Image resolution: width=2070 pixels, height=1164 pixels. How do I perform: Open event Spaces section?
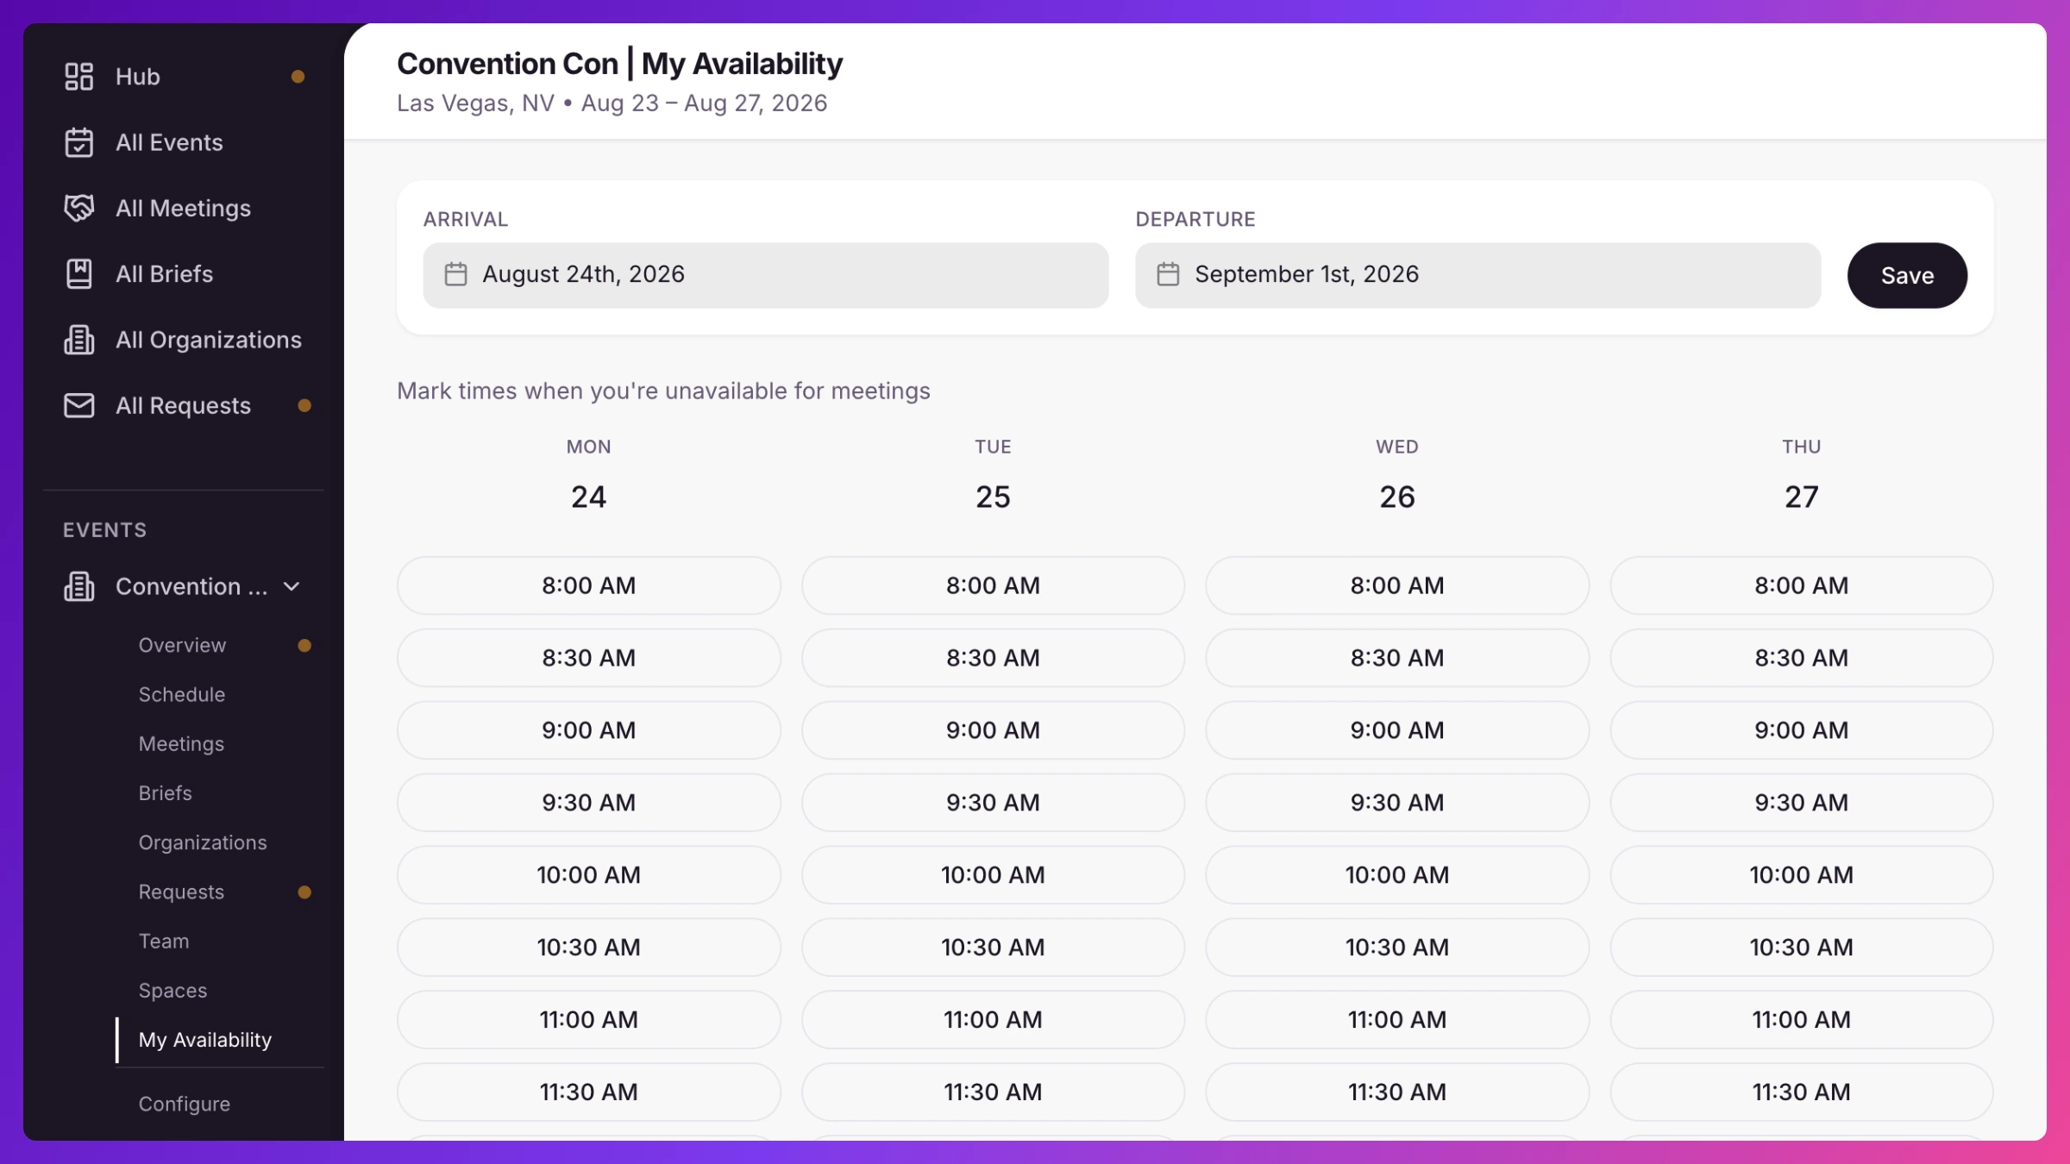pos(172,990)
